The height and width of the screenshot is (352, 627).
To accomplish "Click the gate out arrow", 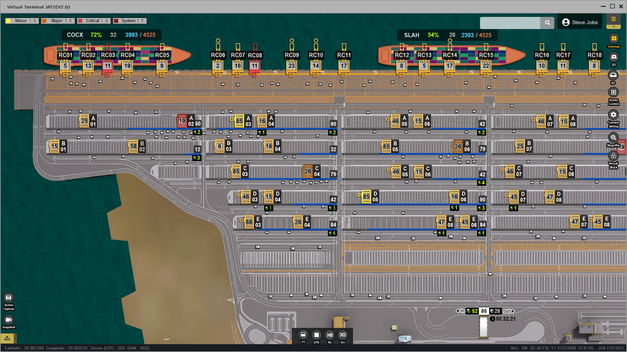I will (x=513, y=311).
